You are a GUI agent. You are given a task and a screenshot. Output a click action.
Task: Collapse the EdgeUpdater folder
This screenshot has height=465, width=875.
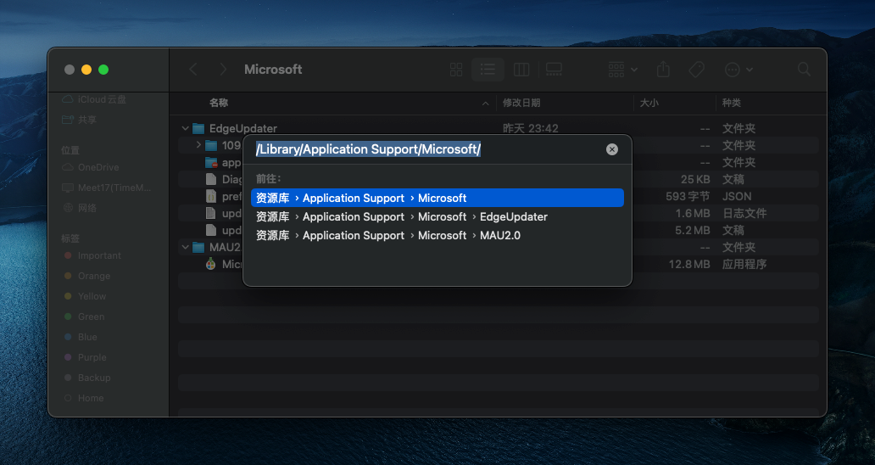click(x=186, y=128)
